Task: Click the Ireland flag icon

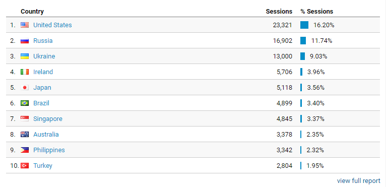Action: pos(25,72)
